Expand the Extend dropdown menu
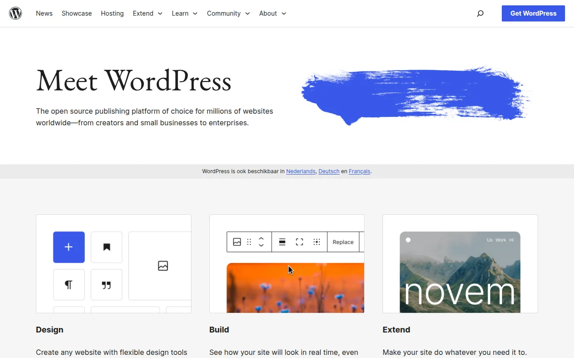The height and width of the screenshot is (358, 574). click(x=148, y=13)
